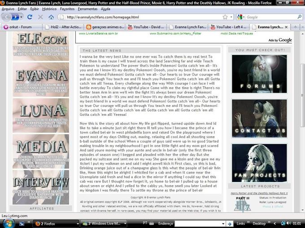The image size is (305, 228).
Task: Focus the Google search box
Action: pos(271,17)
